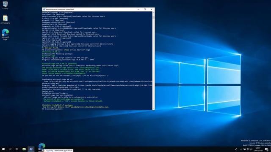Open the Cestino recycle bin desktop icon
This screenshot has width=271, height=152.
click(x=5, y=5)
